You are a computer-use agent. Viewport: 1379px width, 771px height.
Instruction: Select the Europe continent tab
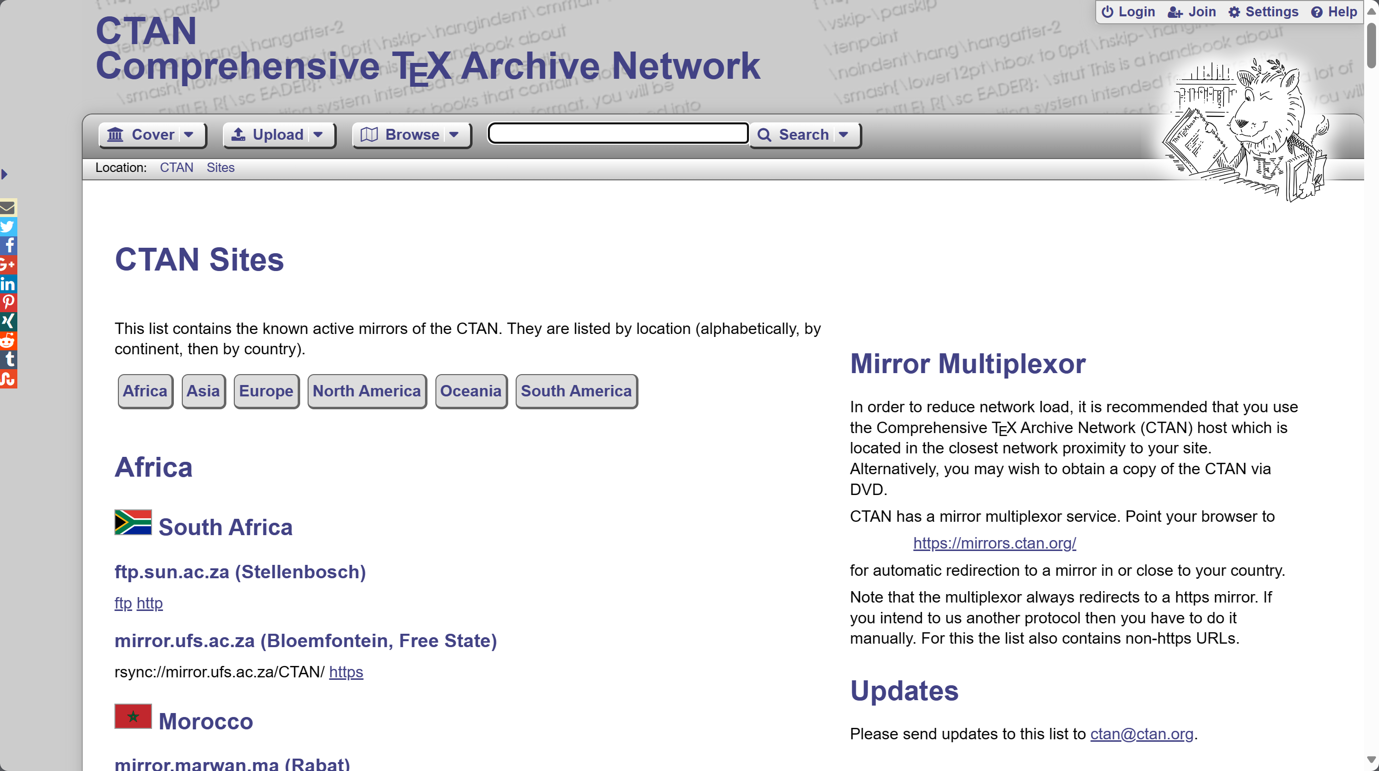pyautogui.click(x=264, y=390)
